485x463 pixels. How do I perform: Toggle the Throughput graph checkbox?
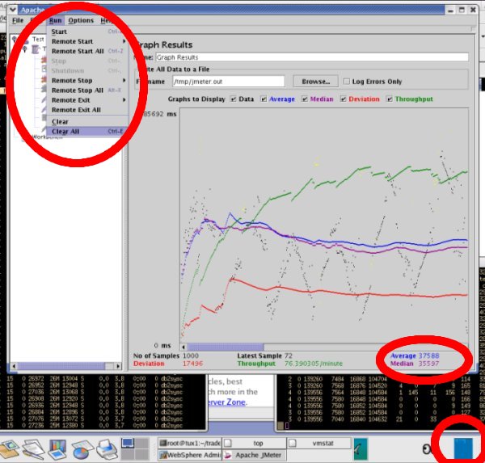coord(390,99)
